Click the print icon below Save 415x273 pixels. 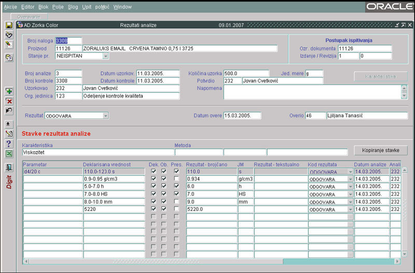click(9, 35)
